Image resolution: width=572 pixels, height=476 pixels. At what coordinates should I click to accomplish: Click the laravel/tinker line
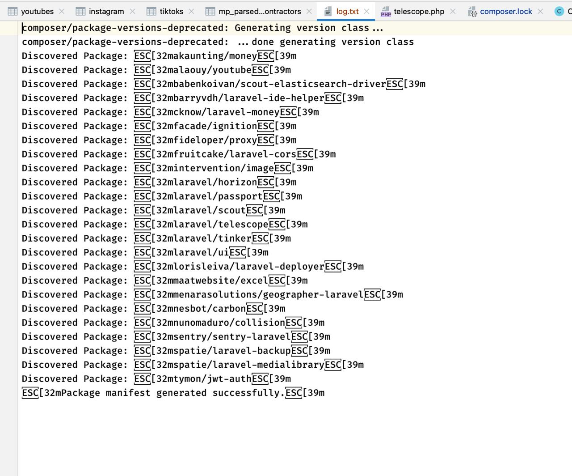tap(156, 238)
